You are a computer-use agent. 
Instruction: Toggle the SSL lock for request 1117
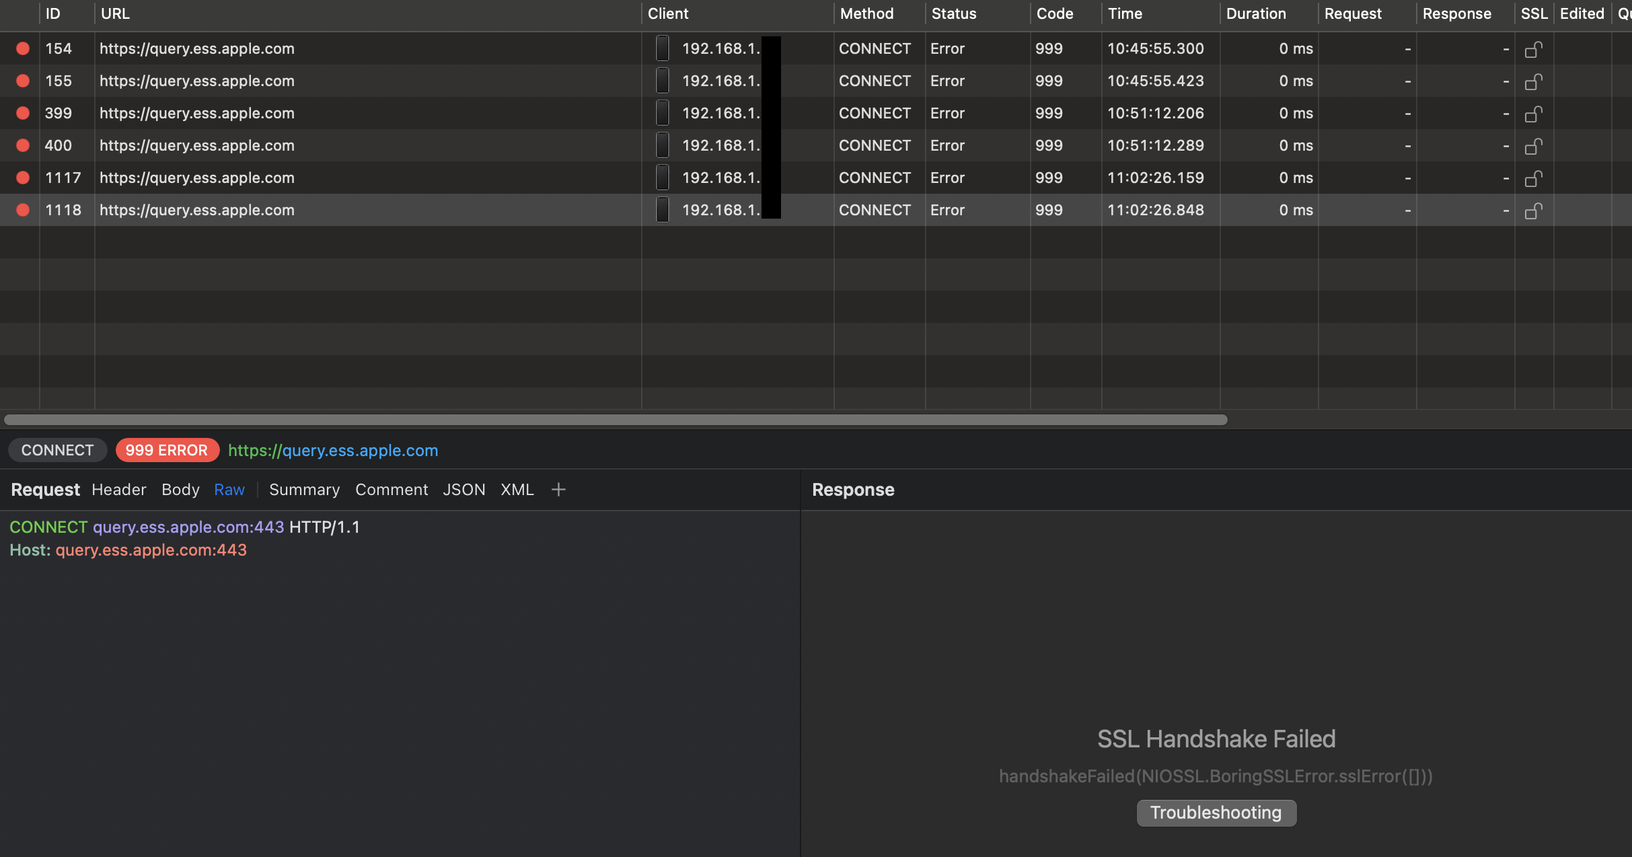click(1534, 178)
